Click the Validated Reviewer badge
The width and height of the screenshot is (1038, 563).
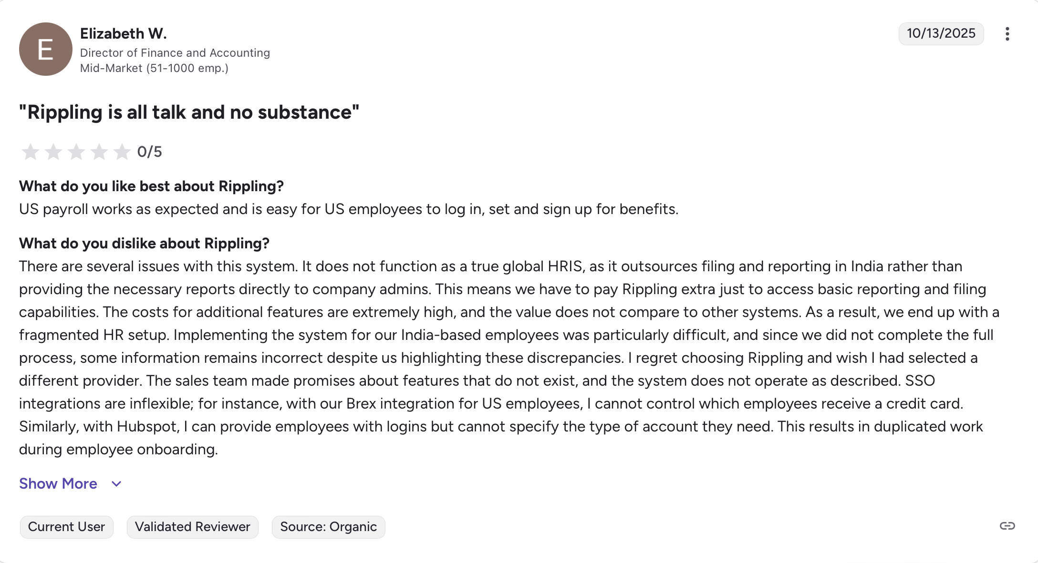point(192,527)
